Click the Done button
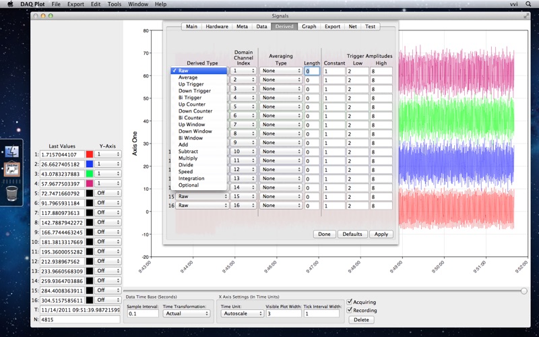This screenshot has height=337, width=539. 324,234
